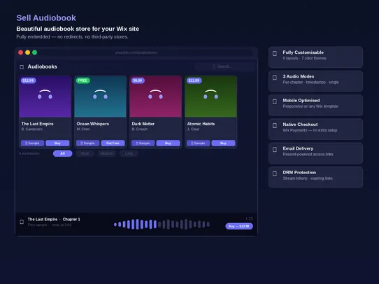Select the Short filter pill

tap(85, 153)
